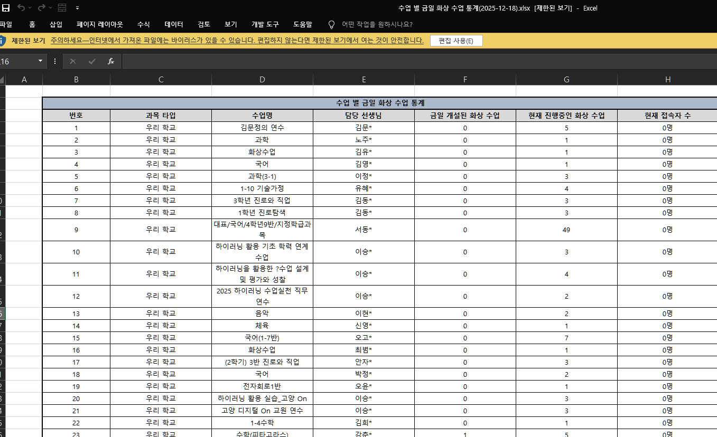717x437 pixels.
Task: Click the Select All corner triangle
Action: coord(2,80)
